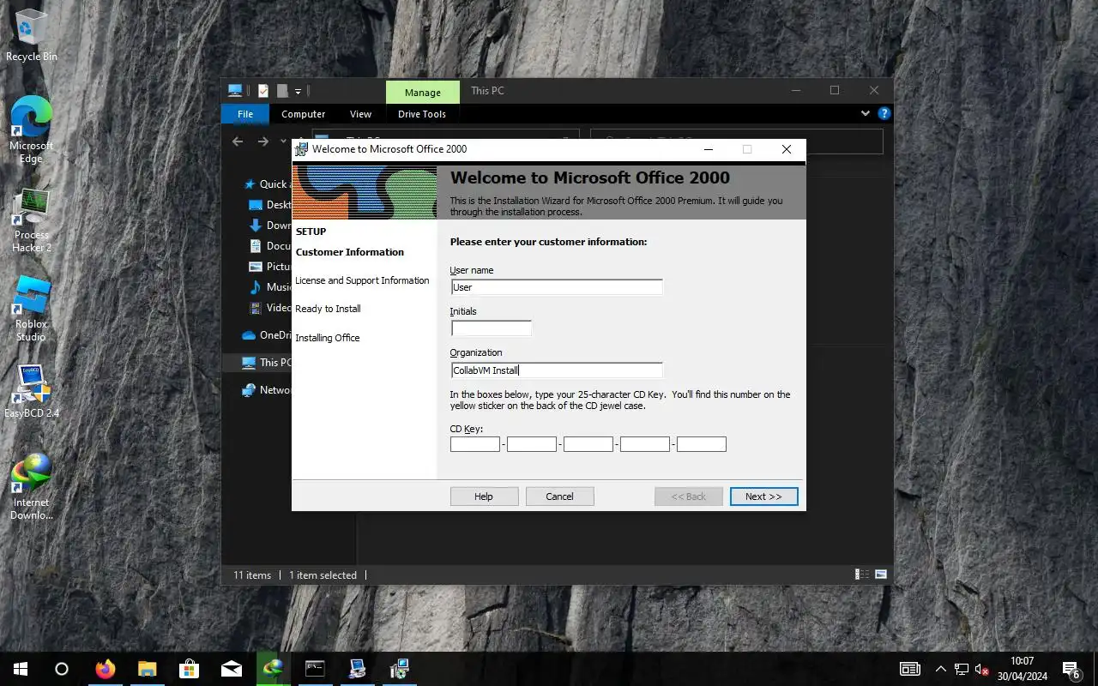Click the Organization field
The image size is (1098, 686).
(557, 370)
